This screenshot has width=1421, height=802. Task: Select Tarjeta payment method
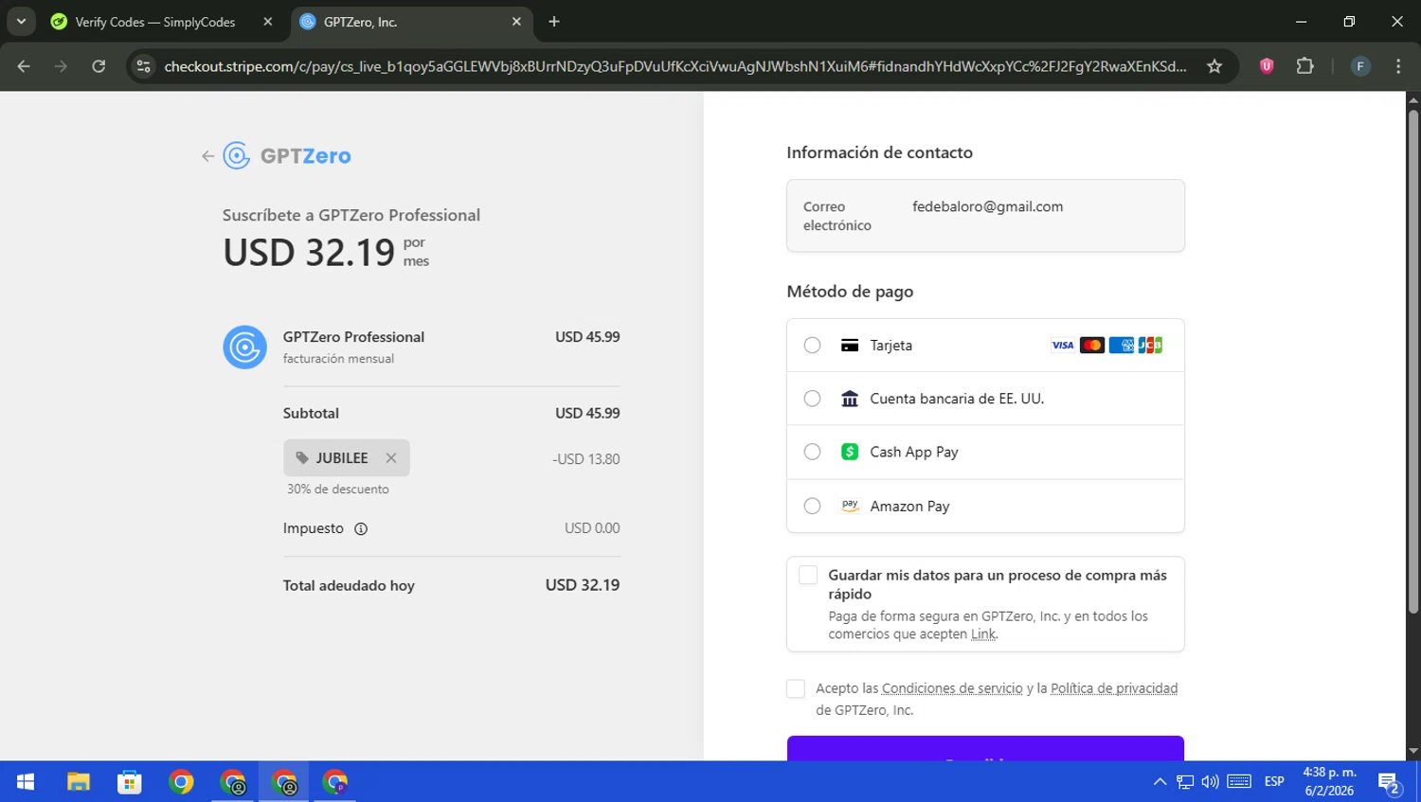coord(812,346)
